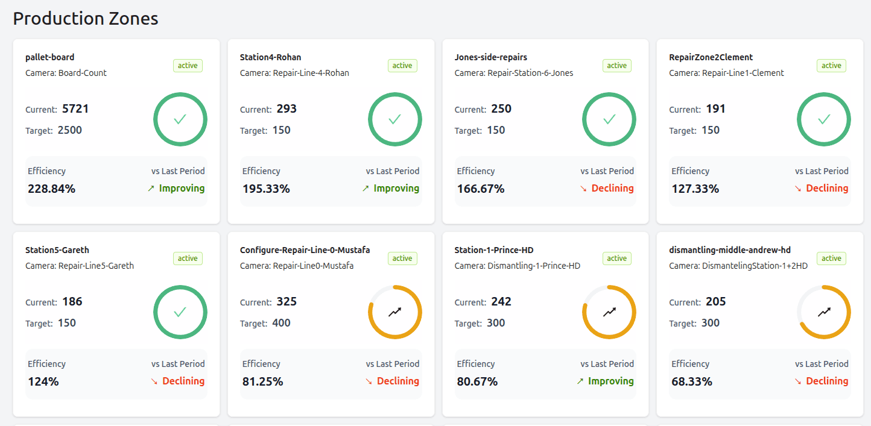Select the checkmark status icon for Station4-Rohan
The image size is (871, 426).
[395, 119]
